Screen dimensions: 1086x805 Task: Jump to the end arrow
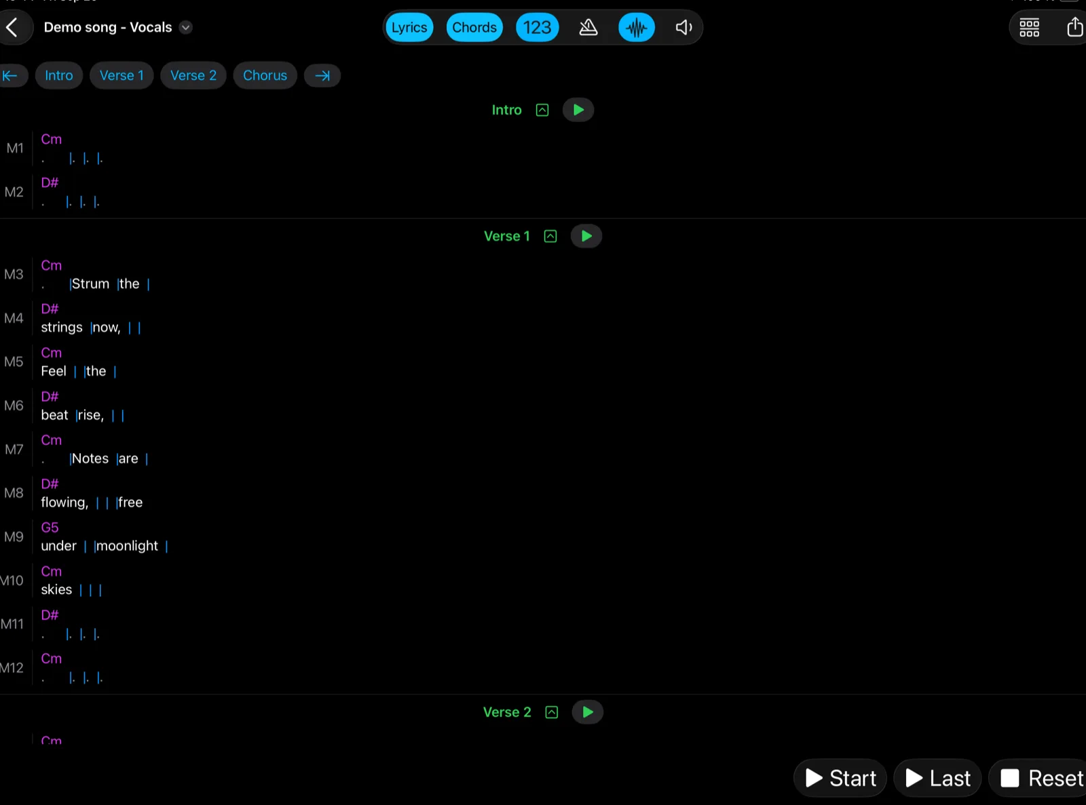click(x=322, y=75)
